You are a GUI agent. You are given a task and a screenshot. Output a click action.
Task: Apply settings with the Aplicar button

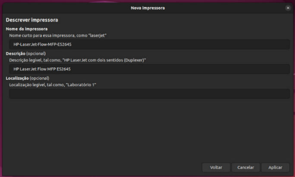click(275, 167)
